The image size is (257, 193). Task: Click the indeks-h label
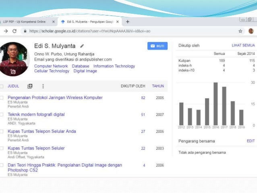coord(185,65)
